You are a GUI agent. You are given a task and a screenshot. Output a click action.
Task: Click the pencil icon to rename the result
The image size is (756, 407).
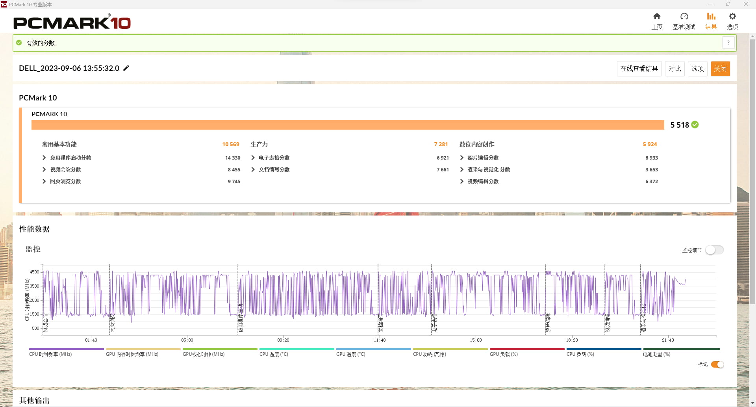click(126, 68)
